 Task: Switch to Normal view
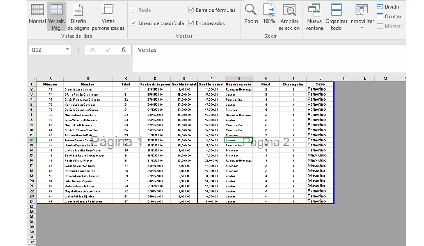coord(37,14)
